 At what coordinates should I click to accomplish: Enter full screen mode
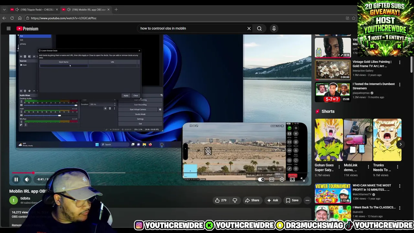pyautogui.click(x=303, y=180)
